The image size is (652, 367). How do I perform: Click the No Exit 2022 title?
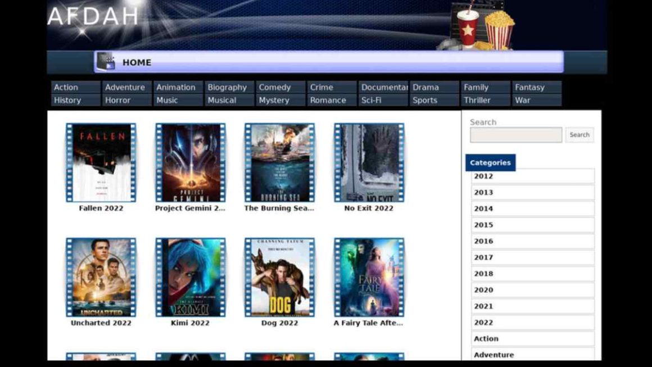click(369, 209)
